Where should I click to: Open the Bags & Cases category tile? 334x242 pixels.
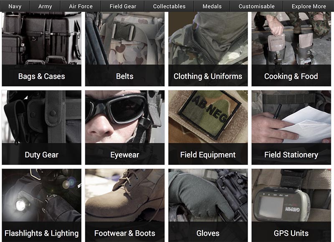(41, 49)
